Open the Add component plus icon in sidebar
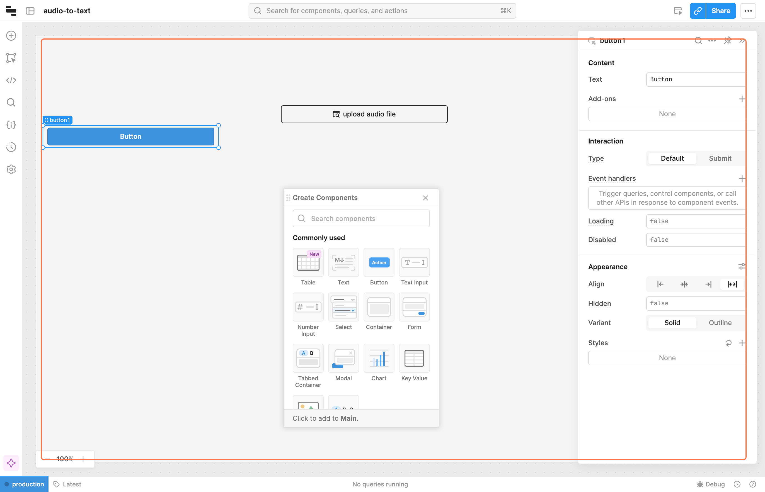The image size is (765, 492). pyautogui.click(x=11, y=36)
